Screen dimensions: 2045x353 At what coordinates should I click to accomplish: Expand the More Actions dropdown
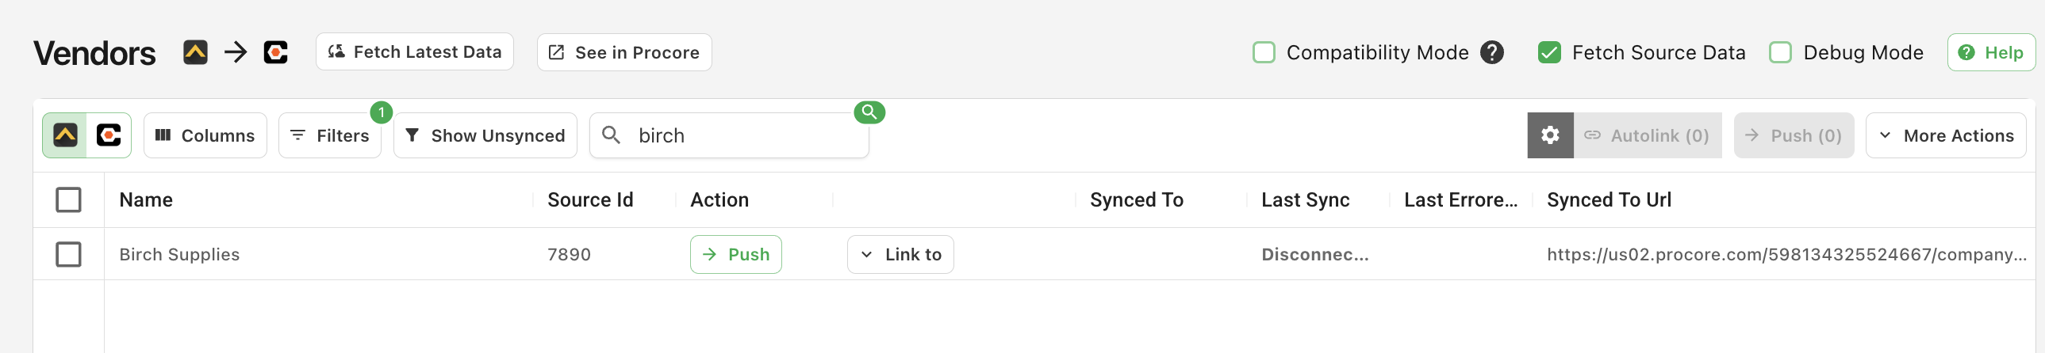(1945, 135)
